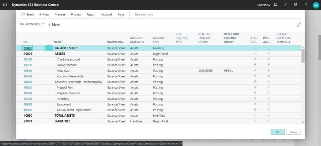
Task: Click the list scrollbar up arrow
Action: pyautogui.click(x=303, y=48)
